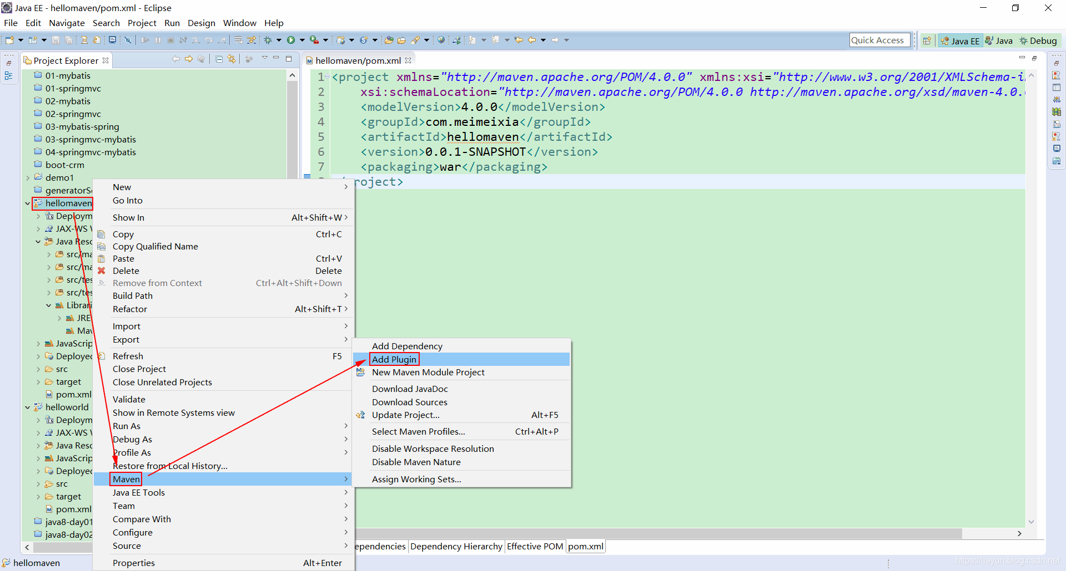Click the editor's horizontal scrollbar thumb
The image size is (1066, 571).
click(658, 533)
